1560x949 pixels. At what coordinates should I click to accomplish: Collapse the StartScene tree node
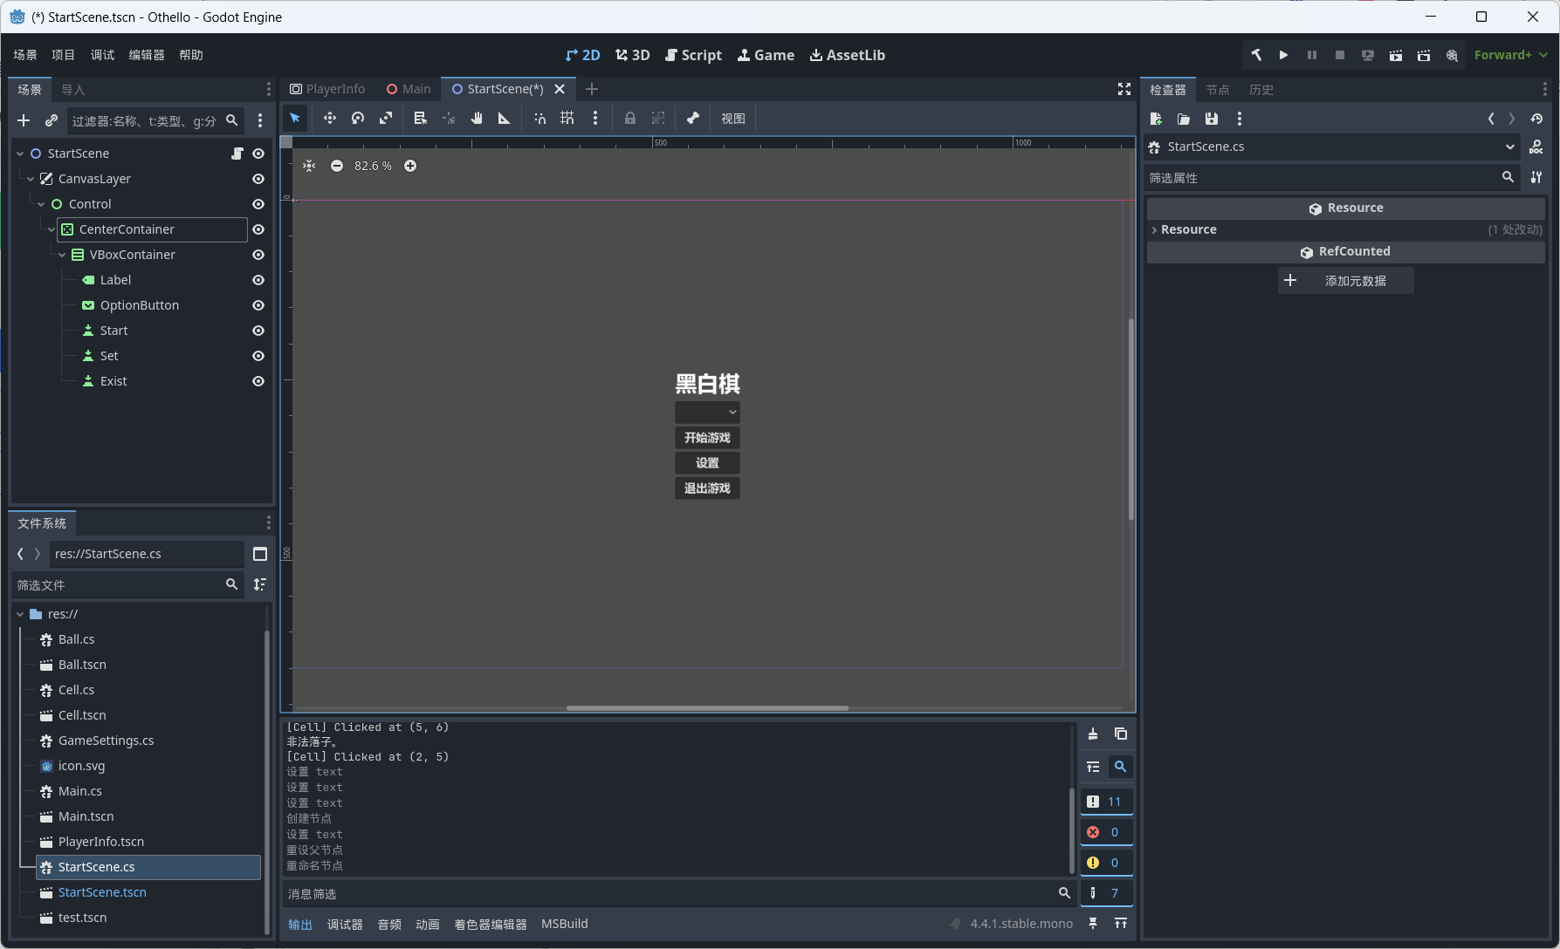click(x=20, y=154)
